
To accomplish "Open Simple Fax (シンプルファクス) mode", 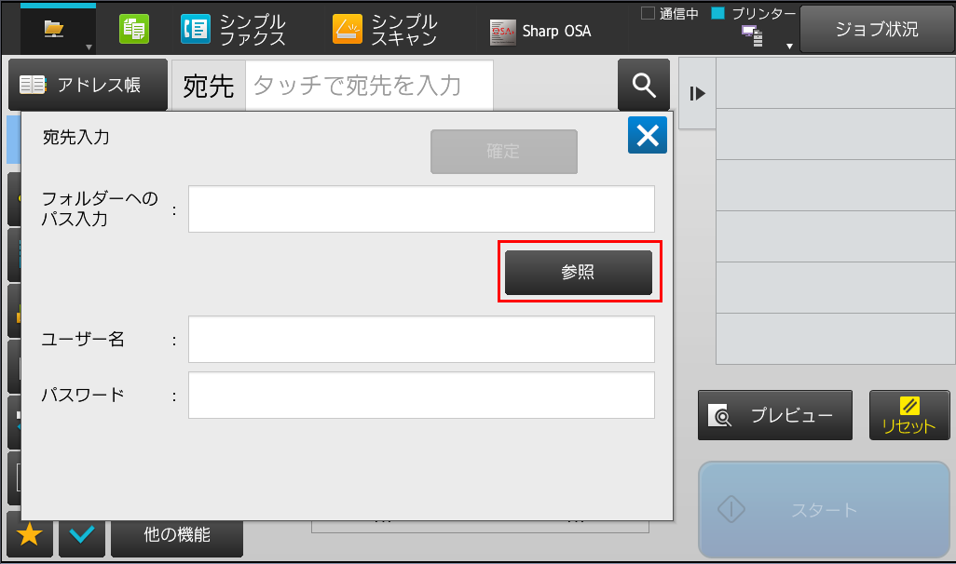I will click(x=233, y=29).
